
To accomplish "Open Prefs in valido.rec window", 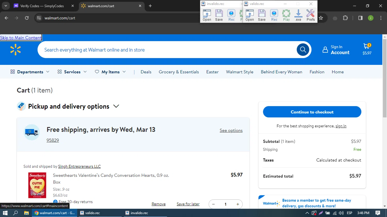I will pyautogui.click(x=311, y=15).
